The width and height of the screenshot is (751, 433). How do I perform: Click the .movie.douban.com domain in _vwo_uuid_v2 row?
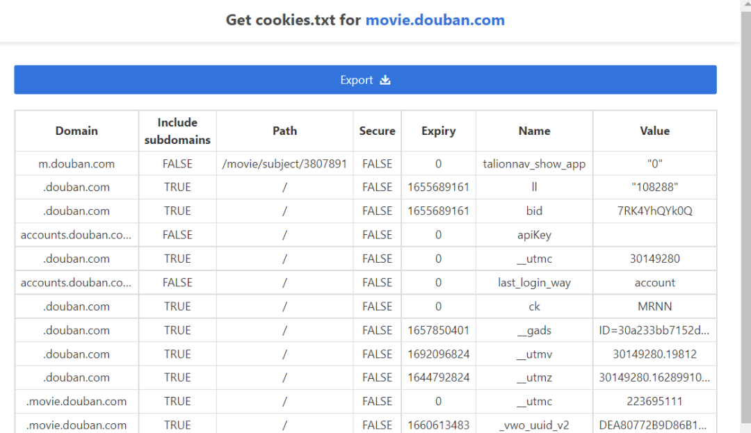(76, 425)
